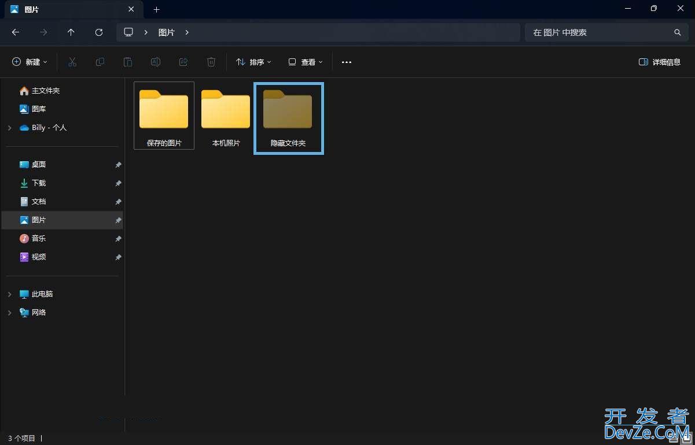Open the 查看 view dropdown
This screenshot has width=695, height=445.
click(x=306, y=62)
